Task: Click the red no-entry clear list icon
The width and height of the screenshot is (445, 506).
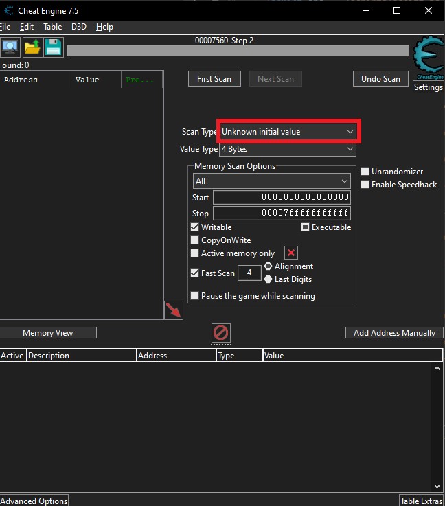Action: [221, 333]
